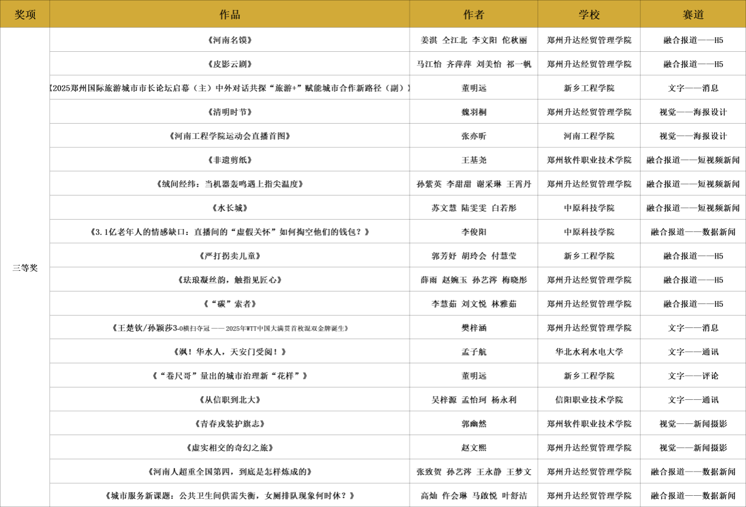
Task: Click the 奖项 column header
Action: click(25, 14)
